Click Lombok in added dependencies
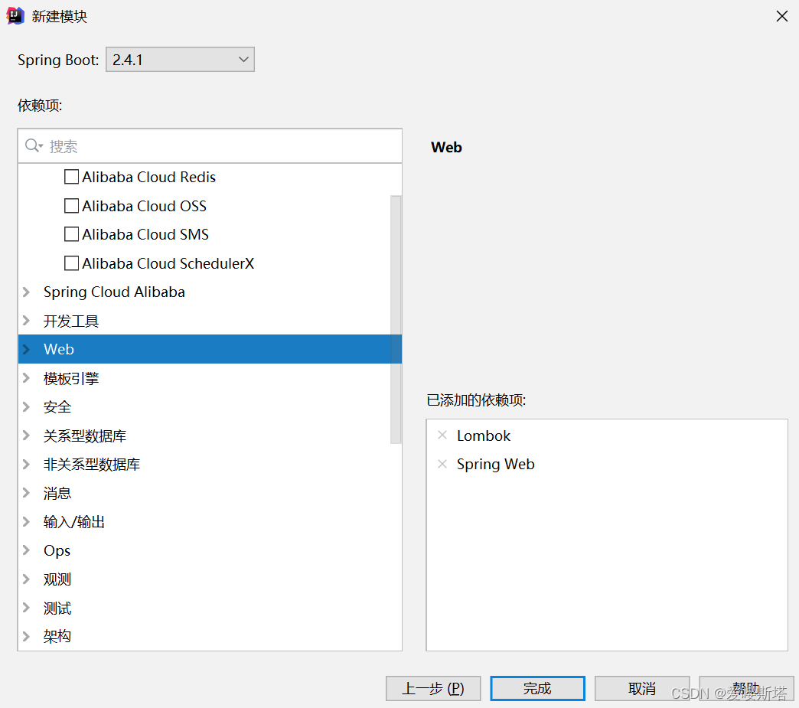The image size is (799, 708). (484, 436)
